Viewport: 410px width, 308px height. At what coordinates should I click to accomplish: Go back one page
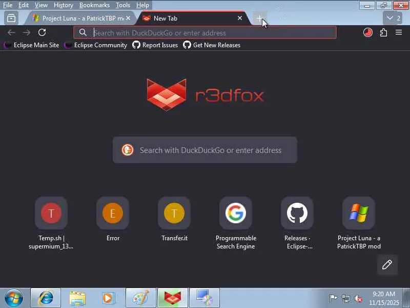click(x=11, y=32)
